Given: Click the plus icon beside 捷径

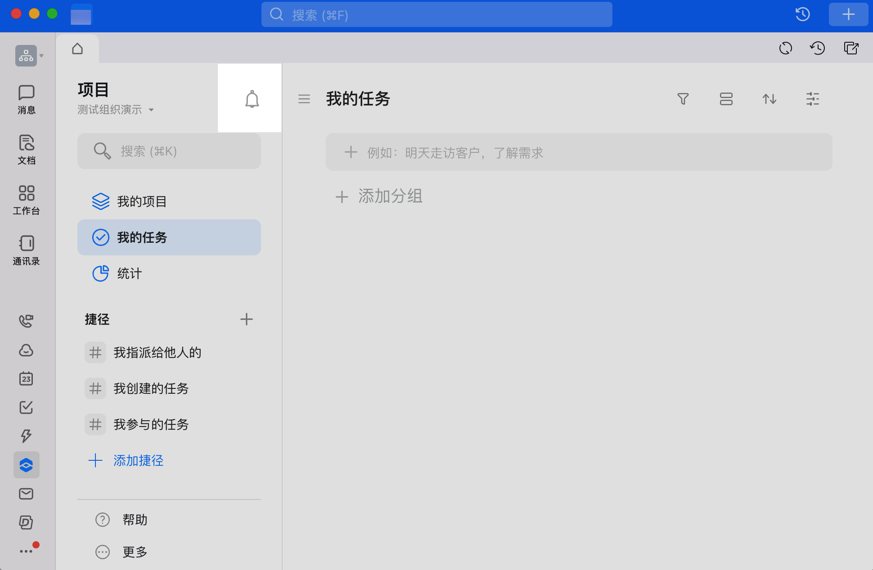Looking at the screenshot, I should [247, 319].
